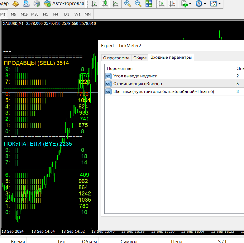Switch chart to bar chart mode

tap(94, 4)
